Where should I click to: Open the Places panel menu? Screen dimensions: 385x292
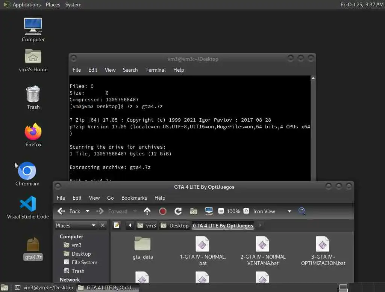click(x=53, y=5)
